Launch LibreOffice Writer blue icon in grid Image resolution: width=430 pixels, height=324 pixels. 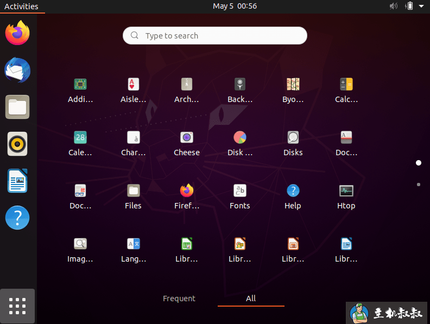point(346,244)
